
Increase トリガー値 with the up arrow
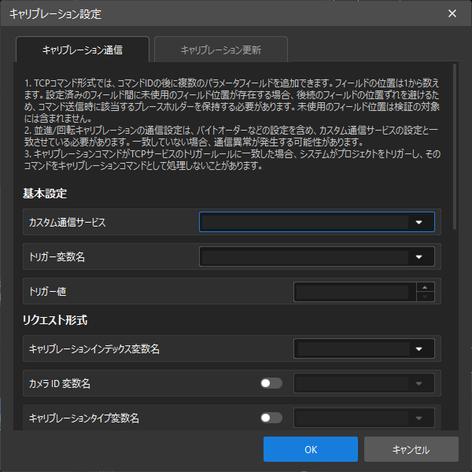click(425, 287)
